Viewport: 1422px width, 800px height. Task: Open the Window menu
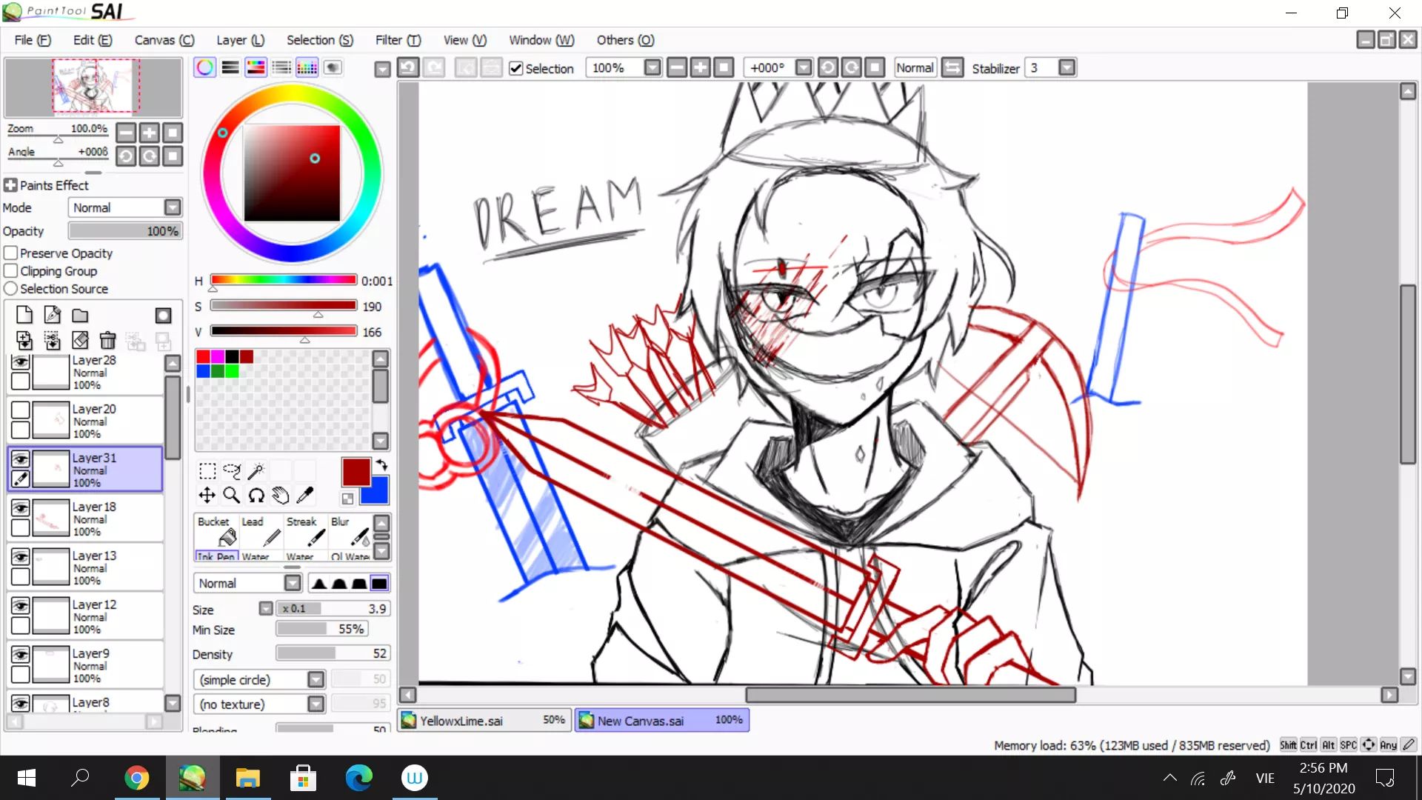tap(541, 40)
